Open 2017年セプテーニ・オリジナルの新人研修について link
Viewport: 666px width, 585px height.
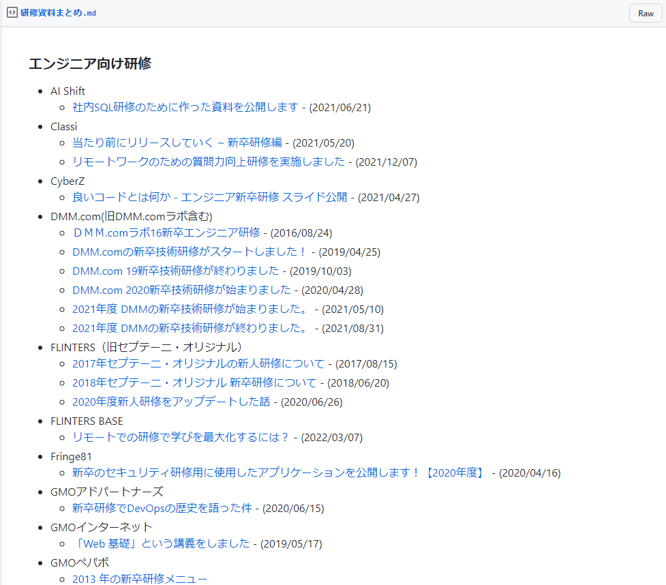[198, 363]
